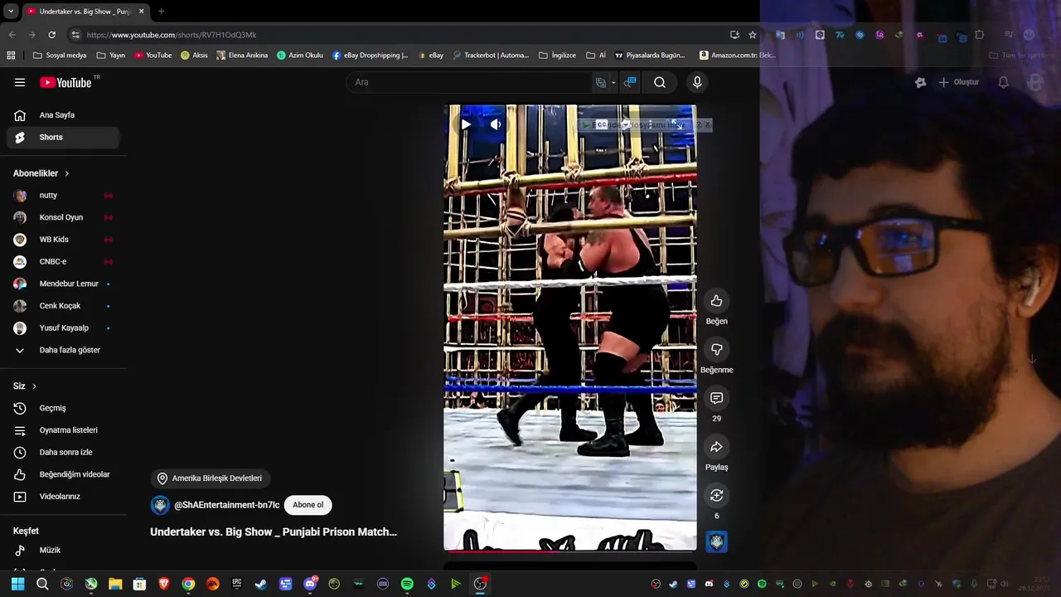
Task: Open CNBC-e subscription channel
Action: [63, 262]
